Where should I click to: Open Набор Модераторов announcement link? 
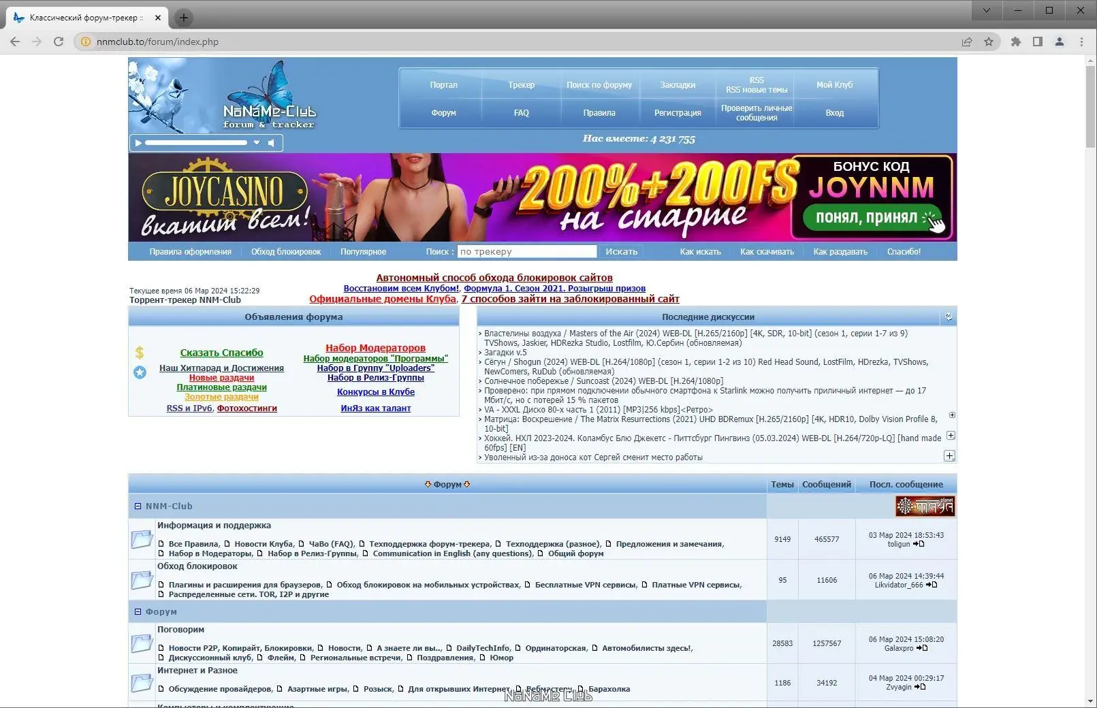(x=375, y=348)
